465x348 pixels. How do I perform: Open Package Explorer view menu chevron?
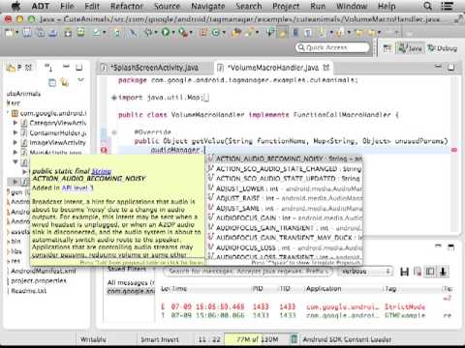tap(80, 80)
